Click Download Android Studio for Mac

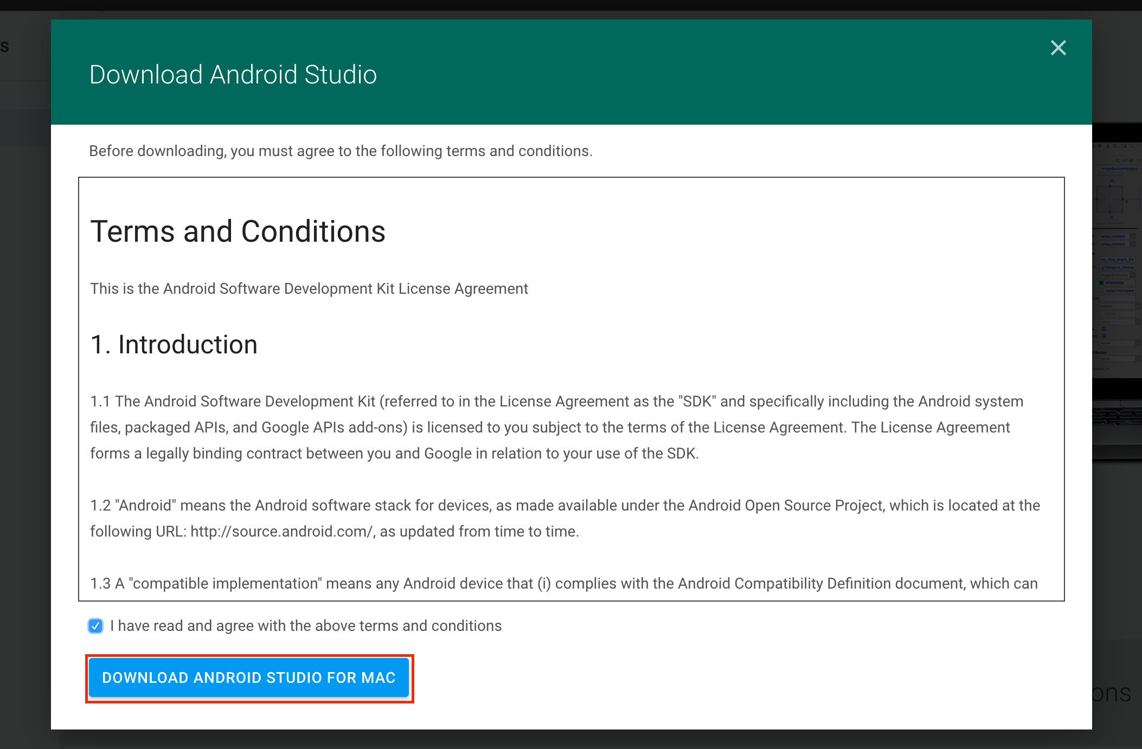pyautogui.click(x=248, y=678)
